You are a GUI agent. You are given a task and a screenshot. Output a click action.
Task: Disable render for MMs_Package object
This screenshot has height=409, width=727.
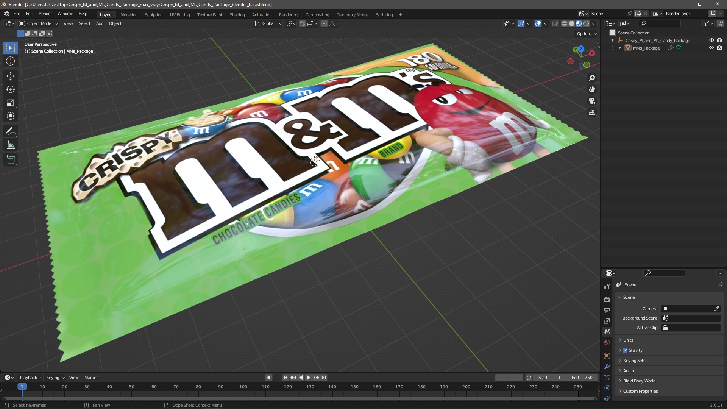[x=719, y=48]
